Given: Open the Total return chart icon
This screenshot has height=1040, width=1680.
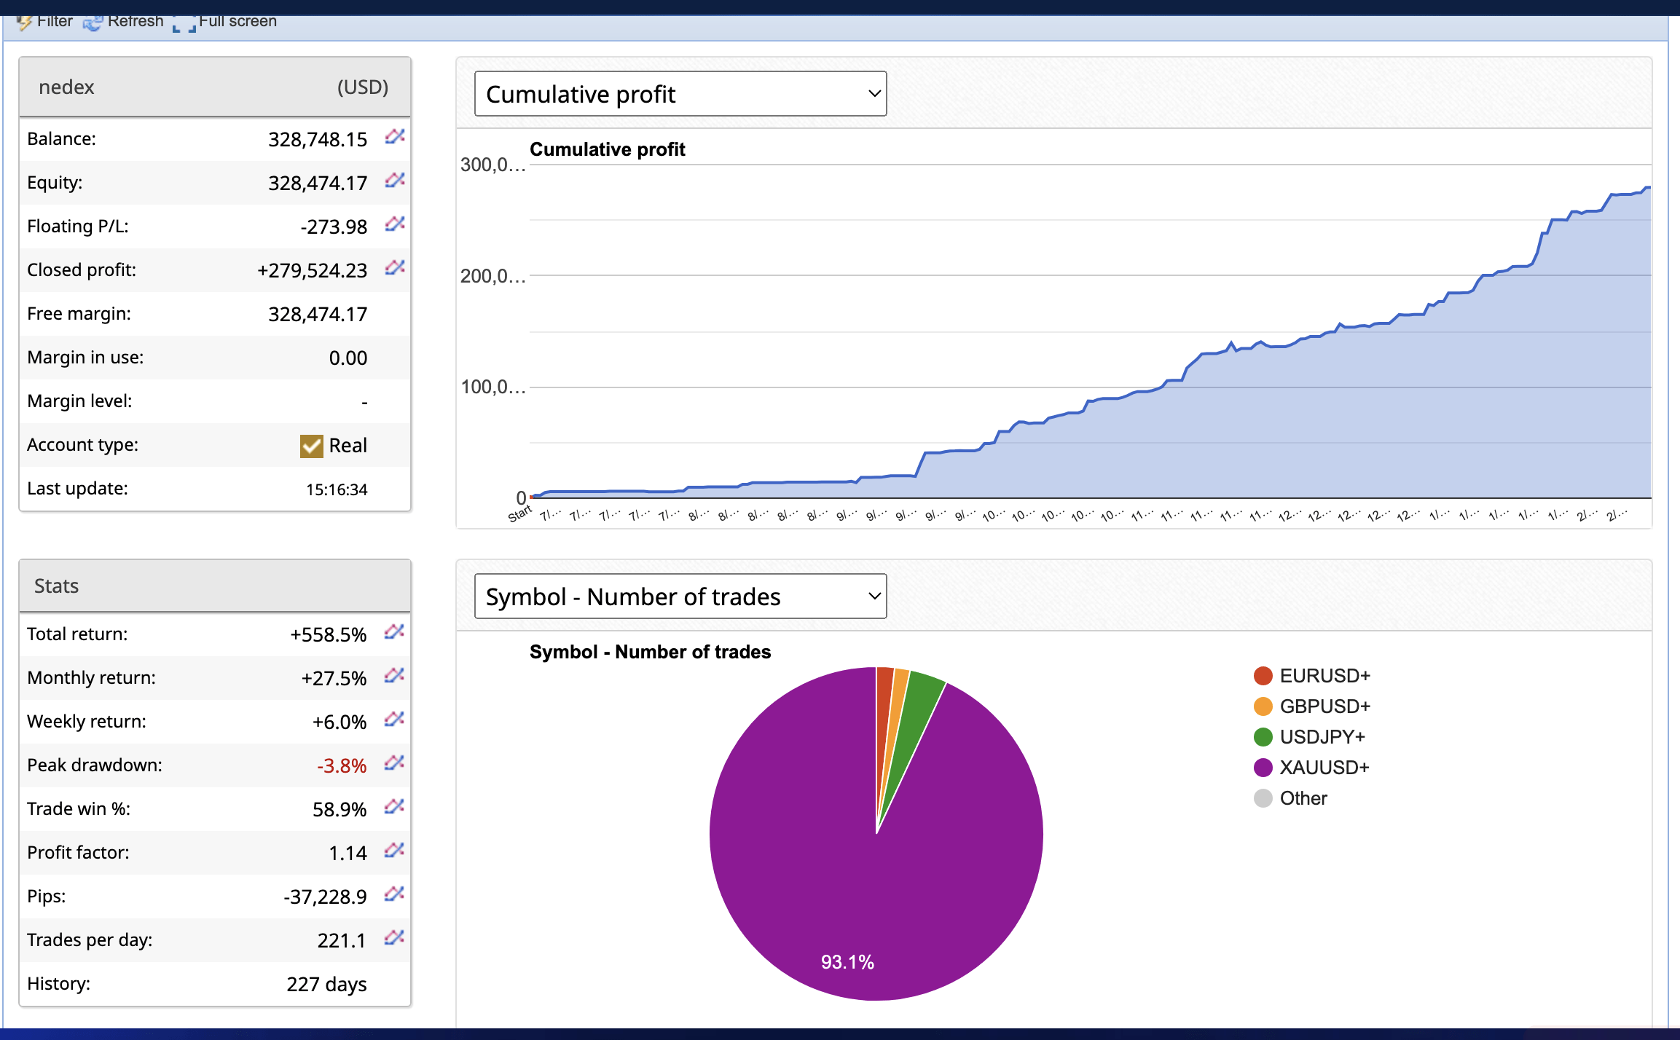Looking at the screenshot, I should (393, 633).
